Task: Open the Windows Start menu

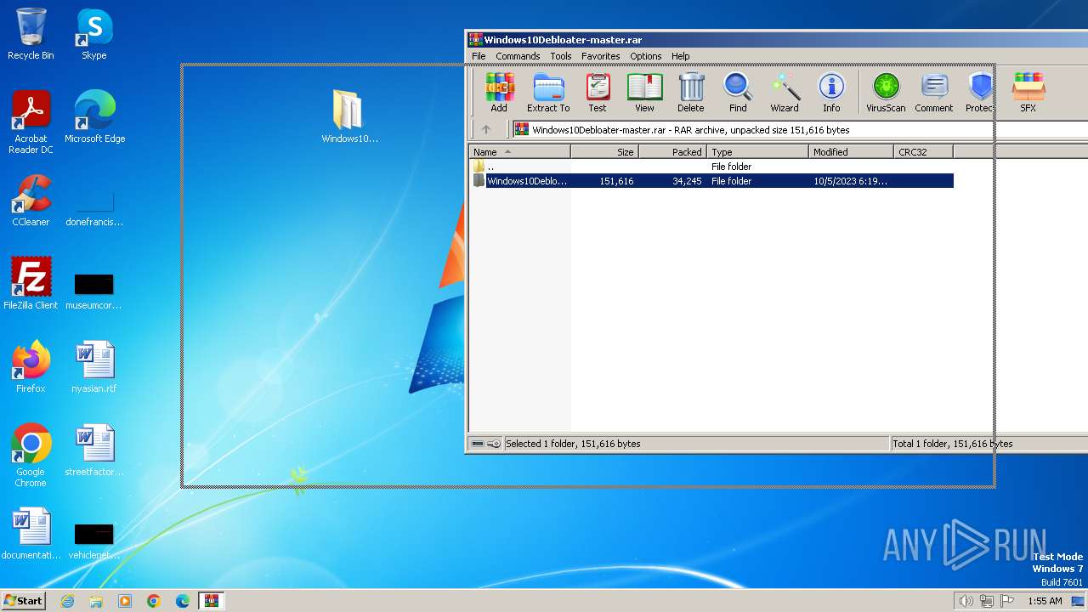Action: pos(23,600)
